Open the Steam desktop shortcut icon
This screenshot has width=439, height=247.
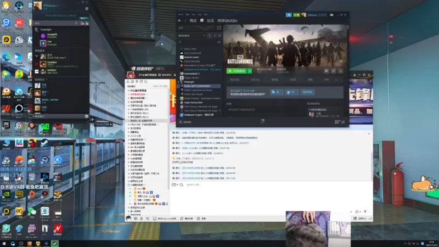pos(44,144)
